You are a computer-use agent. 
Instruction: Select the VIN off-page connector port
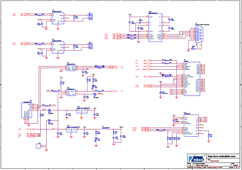(x=32, y=129)
